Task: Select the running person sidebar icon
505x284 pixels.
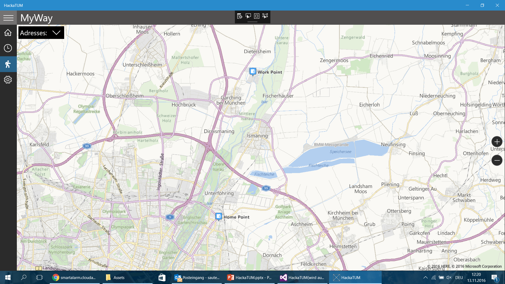Action: tap(8, 64)
